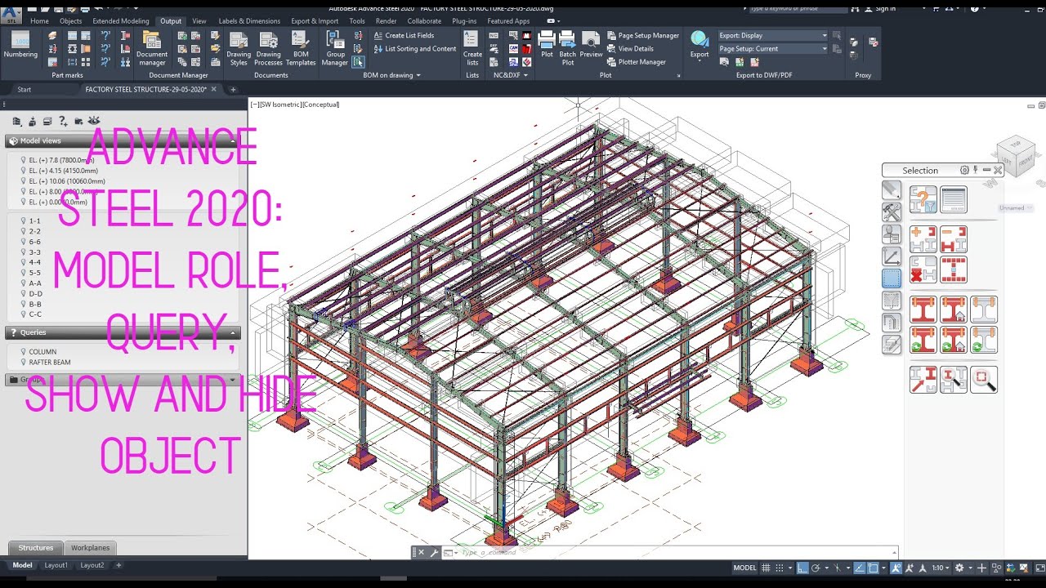Open BOM Templates

(x=301, y=49)
